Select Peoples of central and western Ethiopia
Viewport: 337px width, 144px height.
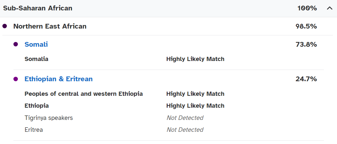point(84,94)
